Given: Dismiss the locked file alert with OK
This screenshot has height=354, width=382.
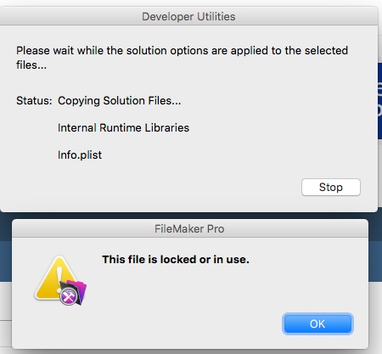Looking at the screenshot, I should click(x=317, y=323).
